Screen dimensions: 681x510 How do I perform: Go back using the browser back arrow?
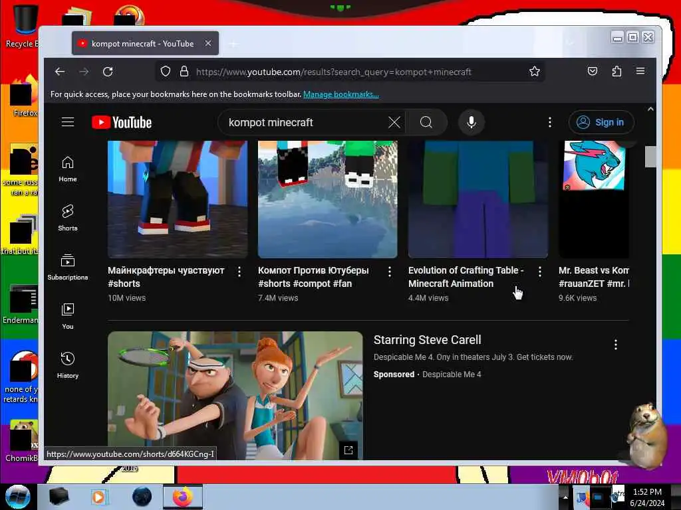point(60,72)
